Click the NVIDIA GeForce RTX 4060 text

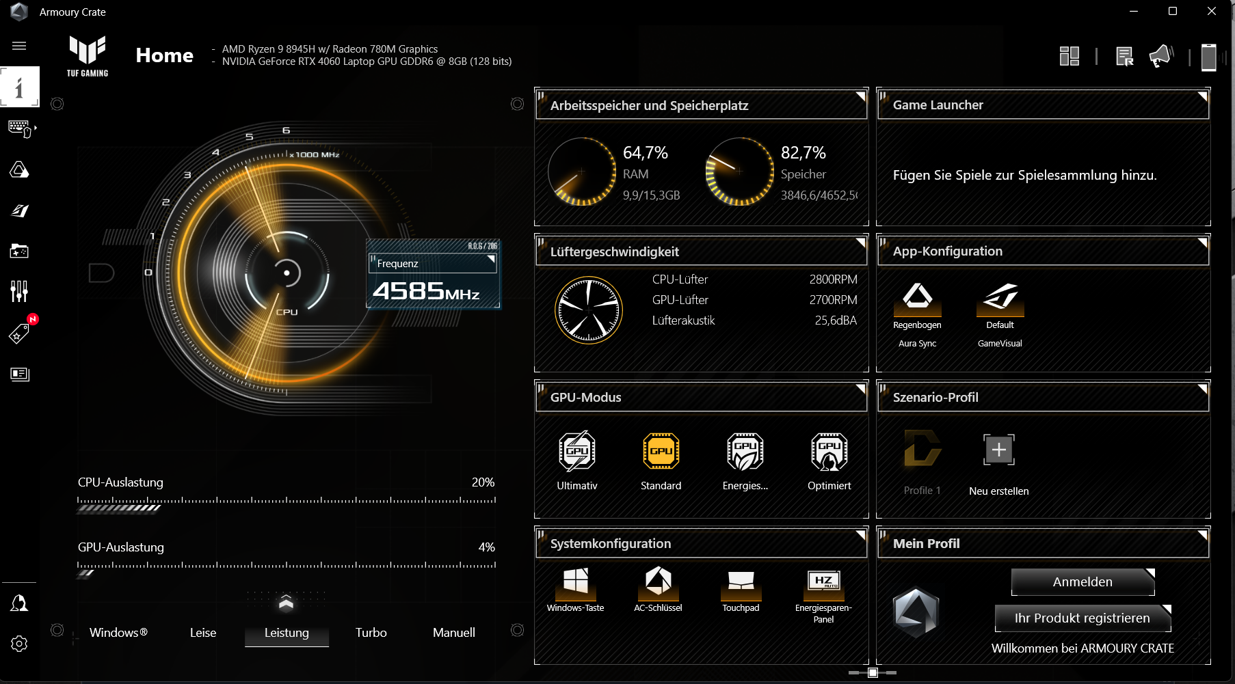click(x=367, y=61)
